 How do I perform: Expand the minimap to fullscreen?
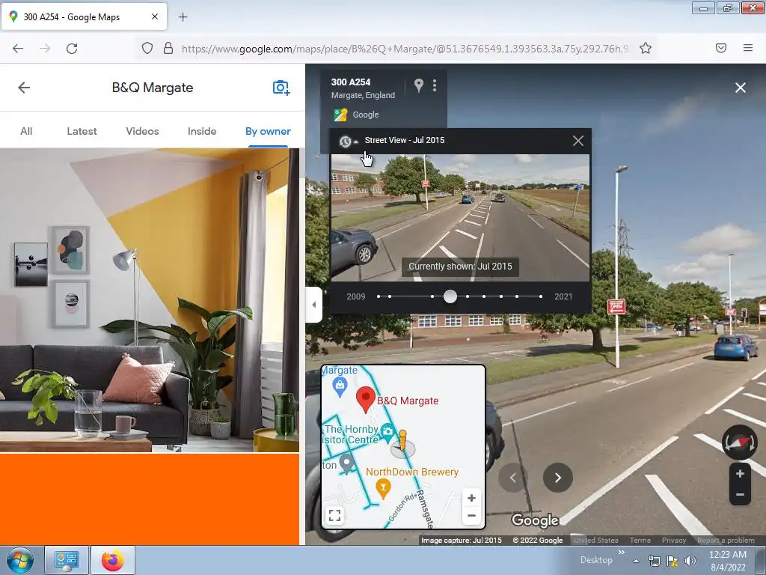tap(334, 515)
